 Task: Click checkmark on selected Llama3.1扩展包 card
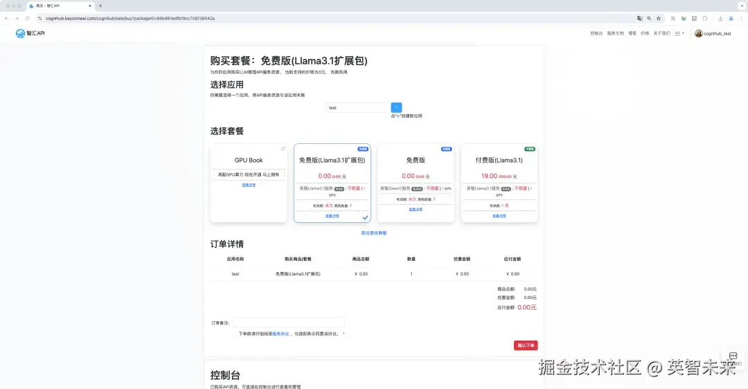coord(366,217)
